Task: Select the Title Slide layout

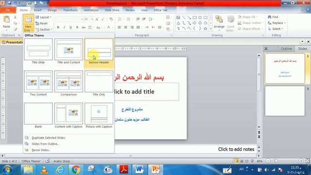Action: 38,52
